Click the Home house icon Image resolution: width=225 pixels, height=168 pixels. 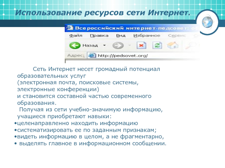(173, 45)
